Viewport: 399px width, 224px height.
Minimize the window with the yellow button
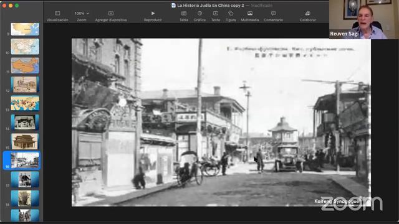point(11,6)
